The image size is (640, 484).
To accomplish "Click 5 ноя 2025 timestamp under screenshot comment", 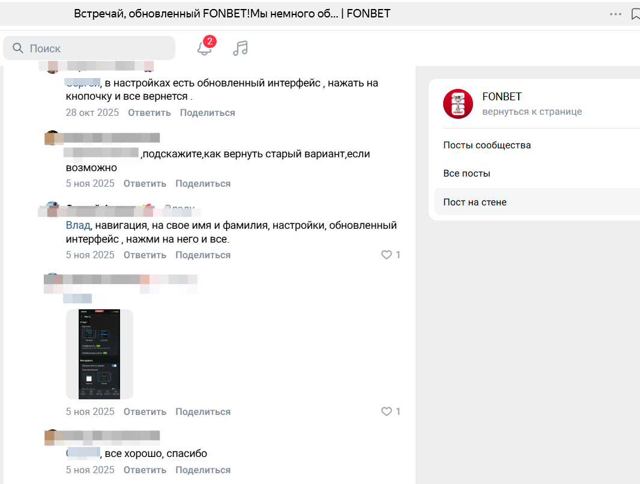I will (x=90, y=412).
